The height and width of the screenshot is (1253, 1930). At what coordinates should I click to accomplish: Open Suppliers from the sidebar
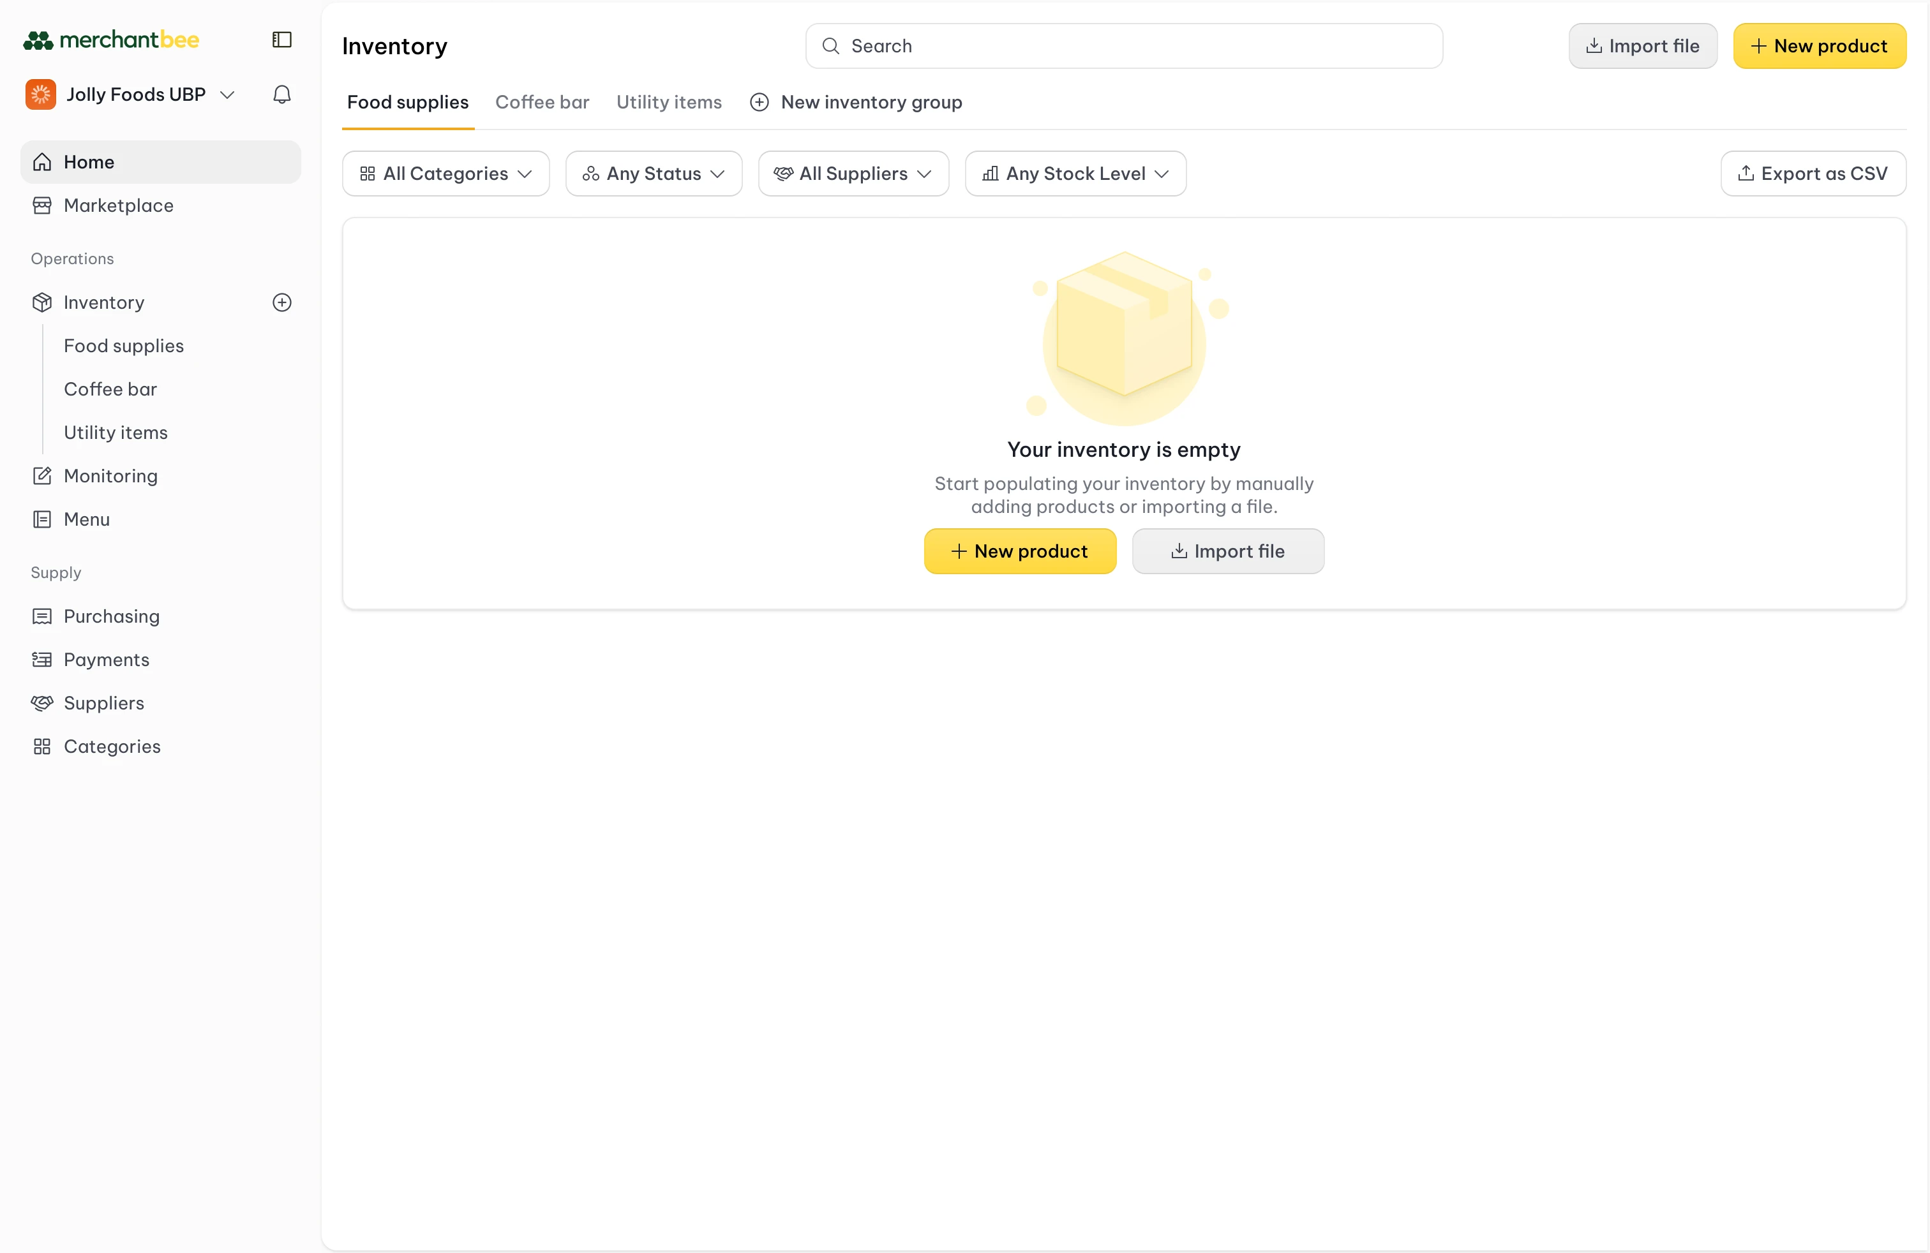pos(104,702)
